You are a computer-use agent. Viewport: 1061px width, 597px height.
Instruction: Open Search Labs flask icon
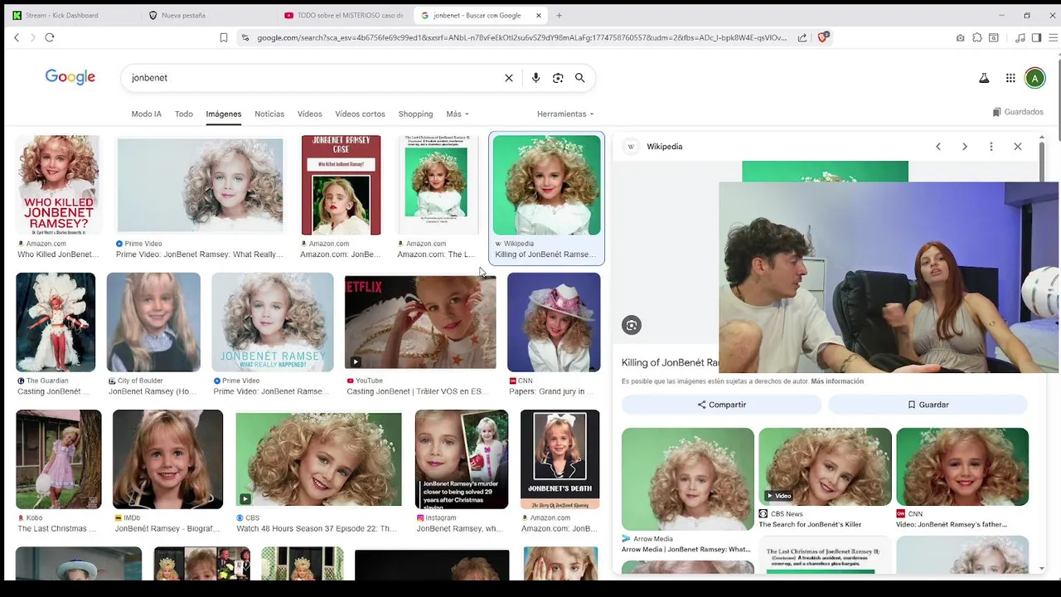pyautogui.click(x=984, y=78)
